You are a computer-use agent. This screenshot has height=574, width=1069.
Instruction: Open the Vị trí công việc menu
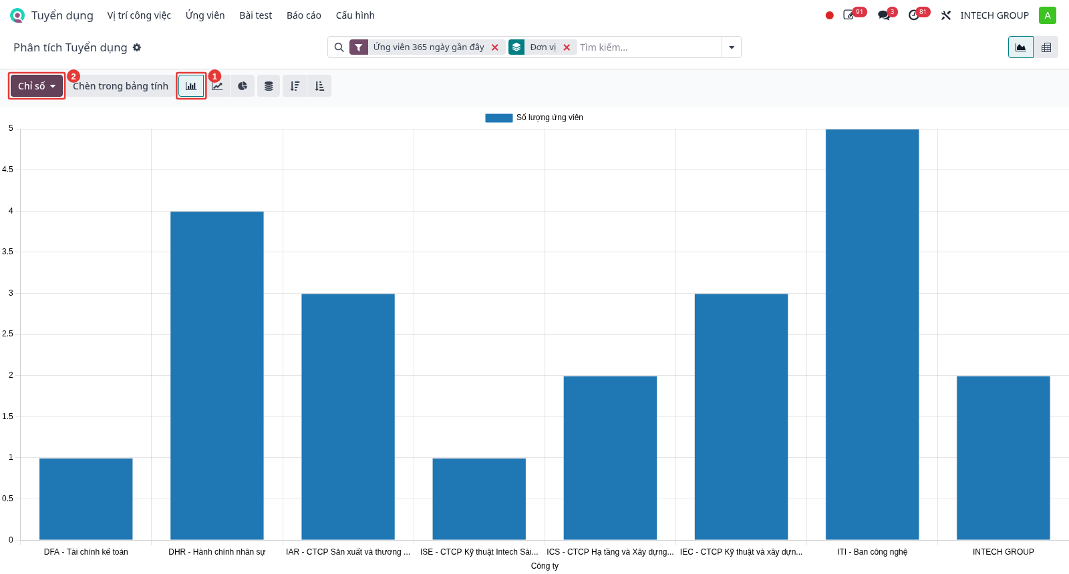coord(139,15)
